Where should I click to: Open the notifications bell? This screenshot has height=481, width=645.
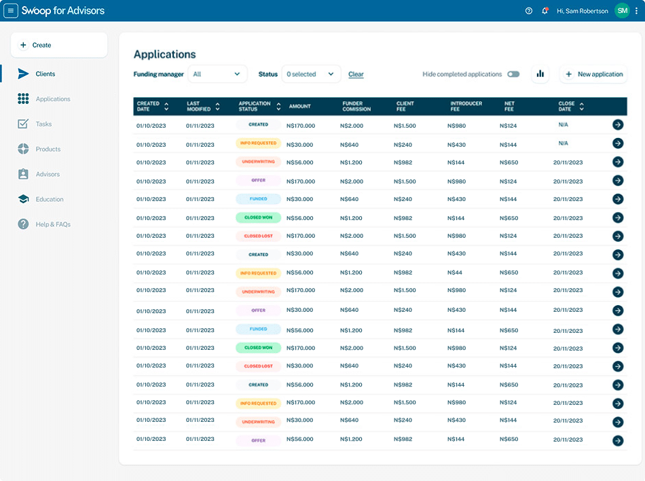pos(545,11)
